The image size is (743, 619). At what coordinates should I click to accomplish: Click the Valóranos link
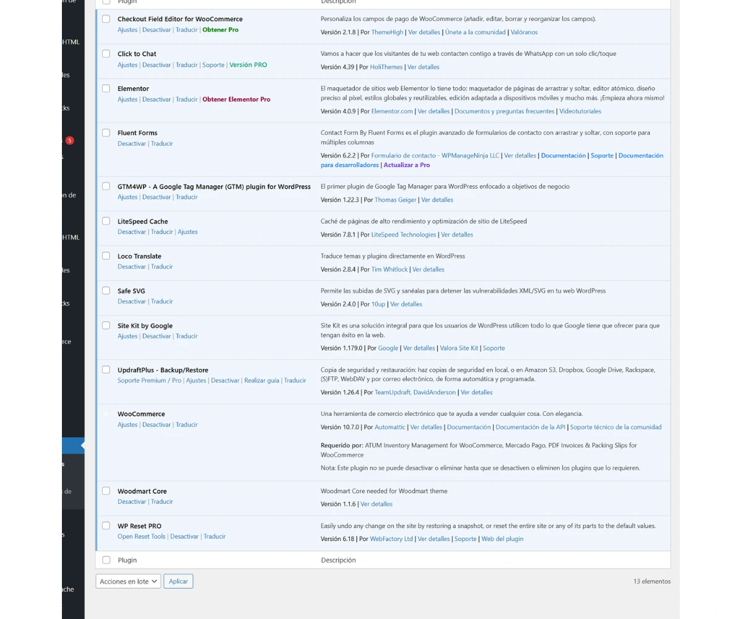(x=524, y=32)
